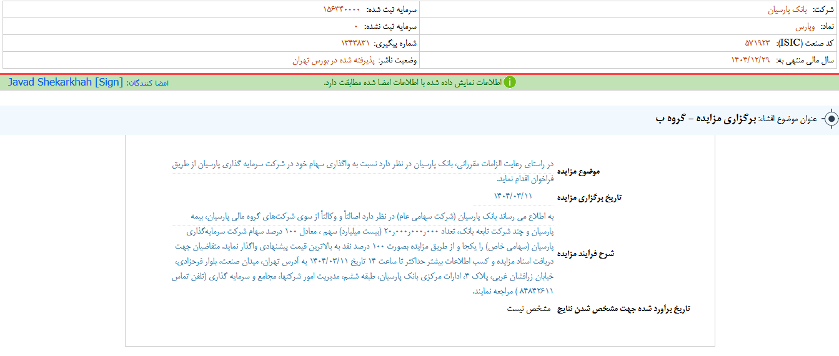This screenshot has width=839, height=356.
Task: Click the label شرح فرایند مزایده
Action: coord(585,254)
